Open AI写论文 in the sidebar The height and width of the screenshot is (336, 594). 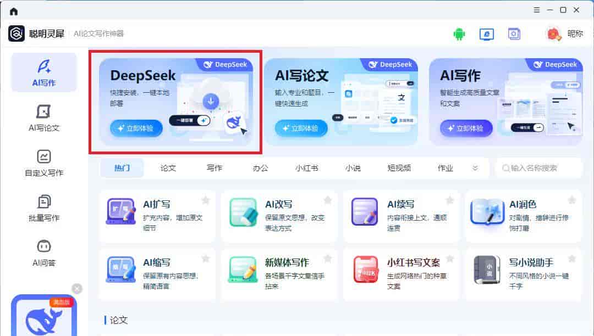[x=44, y=118]
